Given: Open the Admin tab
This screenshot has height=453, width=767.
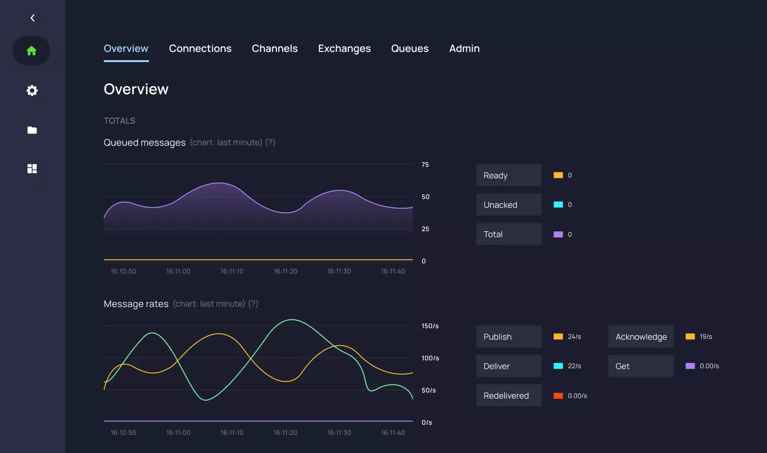Looking at the screenshot, I should (x=464, y=49).
